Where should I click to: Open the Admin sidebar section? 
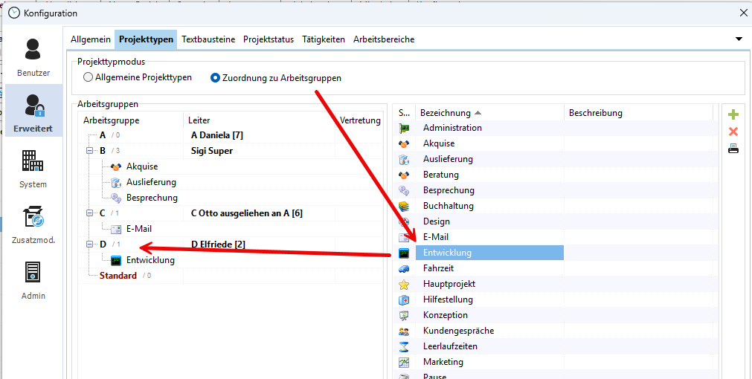tap(33, 279)
